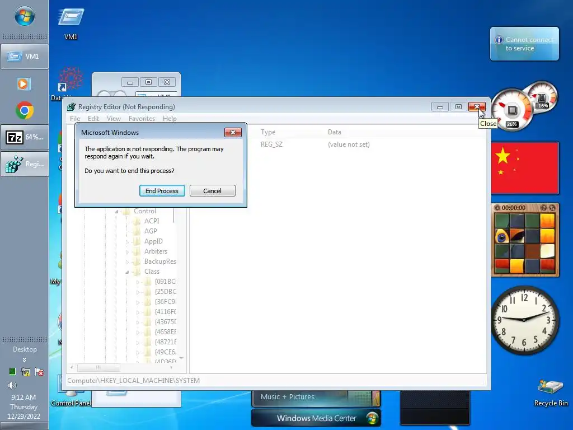The height and width of the screenshot is (430, 573).
Task: Open the Edit menu in Registry Editor
Action: click(93, 119)
